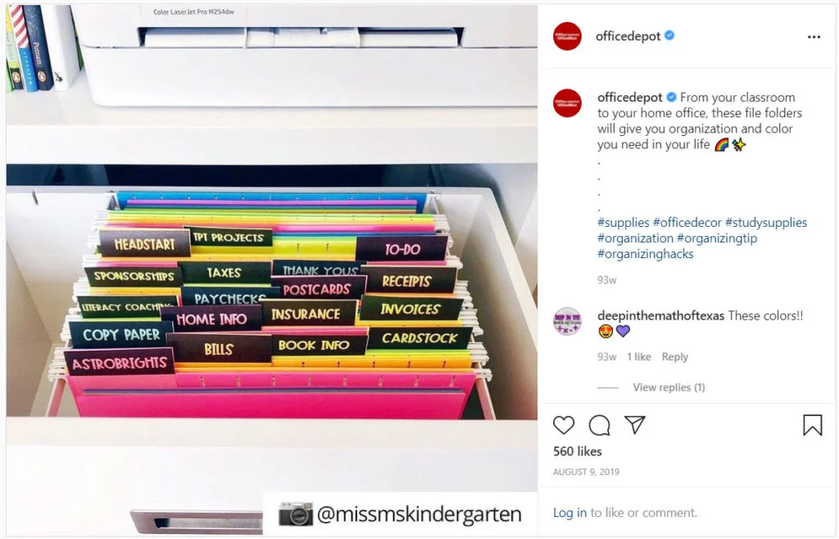Open the deepinthemathoftexas username link

click(x=661, y=316)
